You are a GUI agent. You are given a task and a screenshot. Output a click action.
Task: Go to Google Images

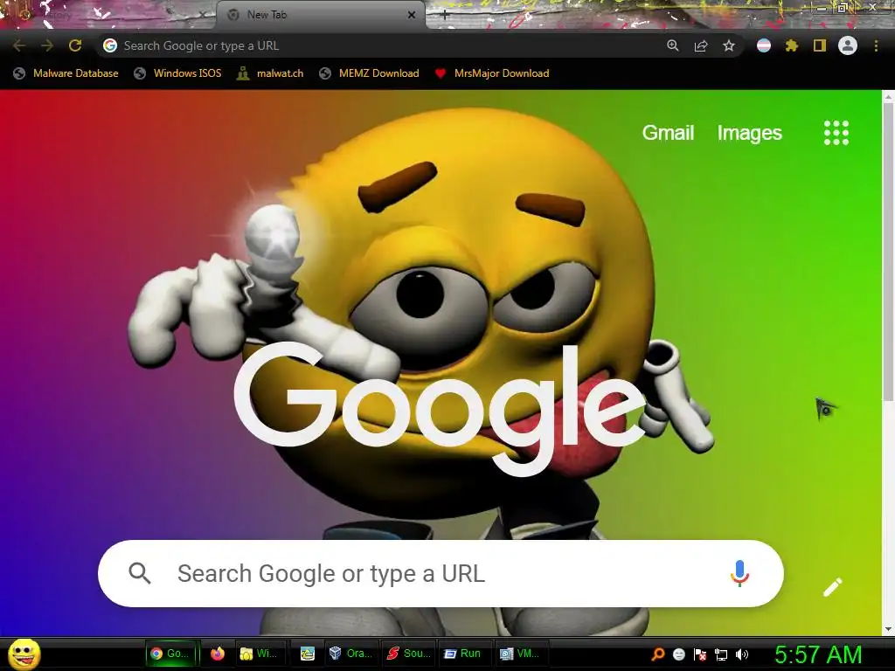tap(749, 133)
